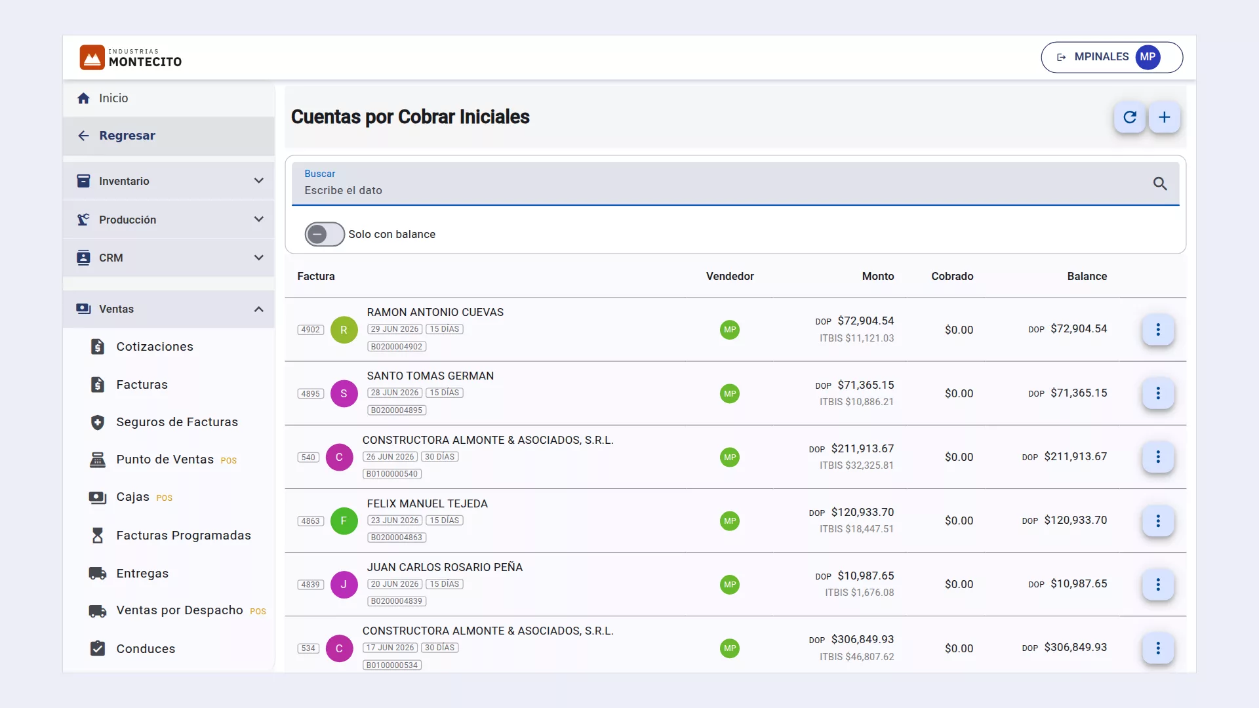The height and width of the screenshot is (708, 1259).
Task: Click the MP user avatar in header
Action: pyautogui.click(x=1148, y=57)
